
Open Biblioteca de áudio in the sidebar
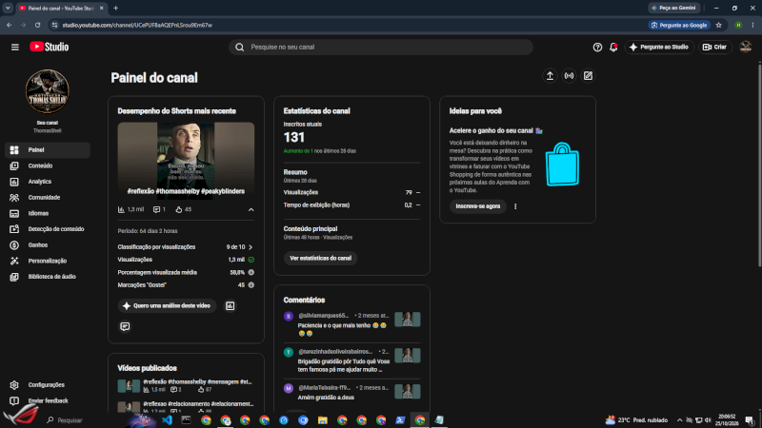48,277
